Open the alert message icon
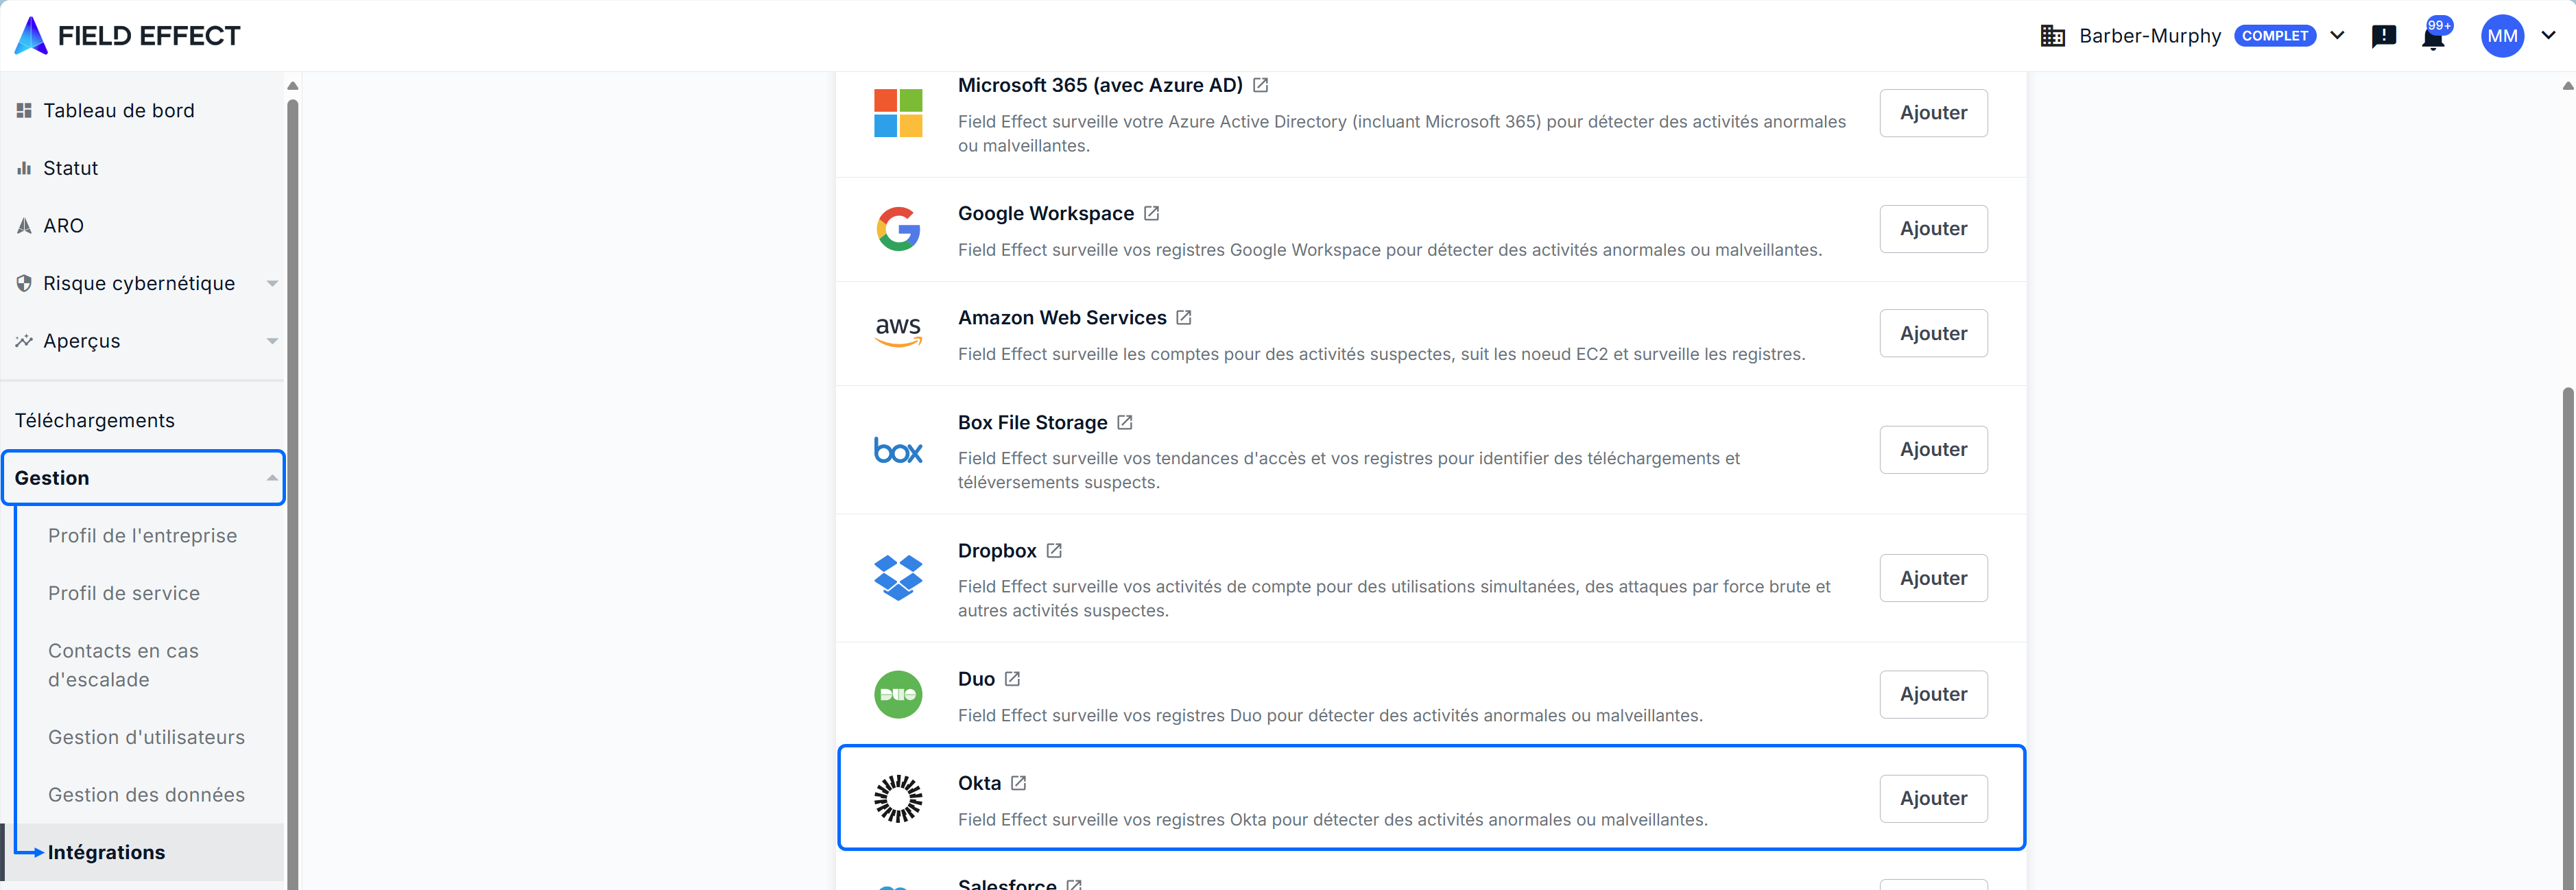 coord(2383,37)
